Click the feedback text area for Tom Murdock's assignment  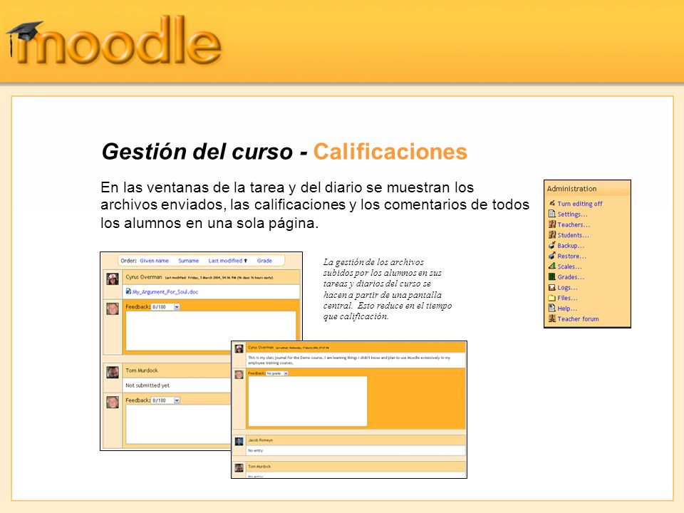[x=178, y=424]
